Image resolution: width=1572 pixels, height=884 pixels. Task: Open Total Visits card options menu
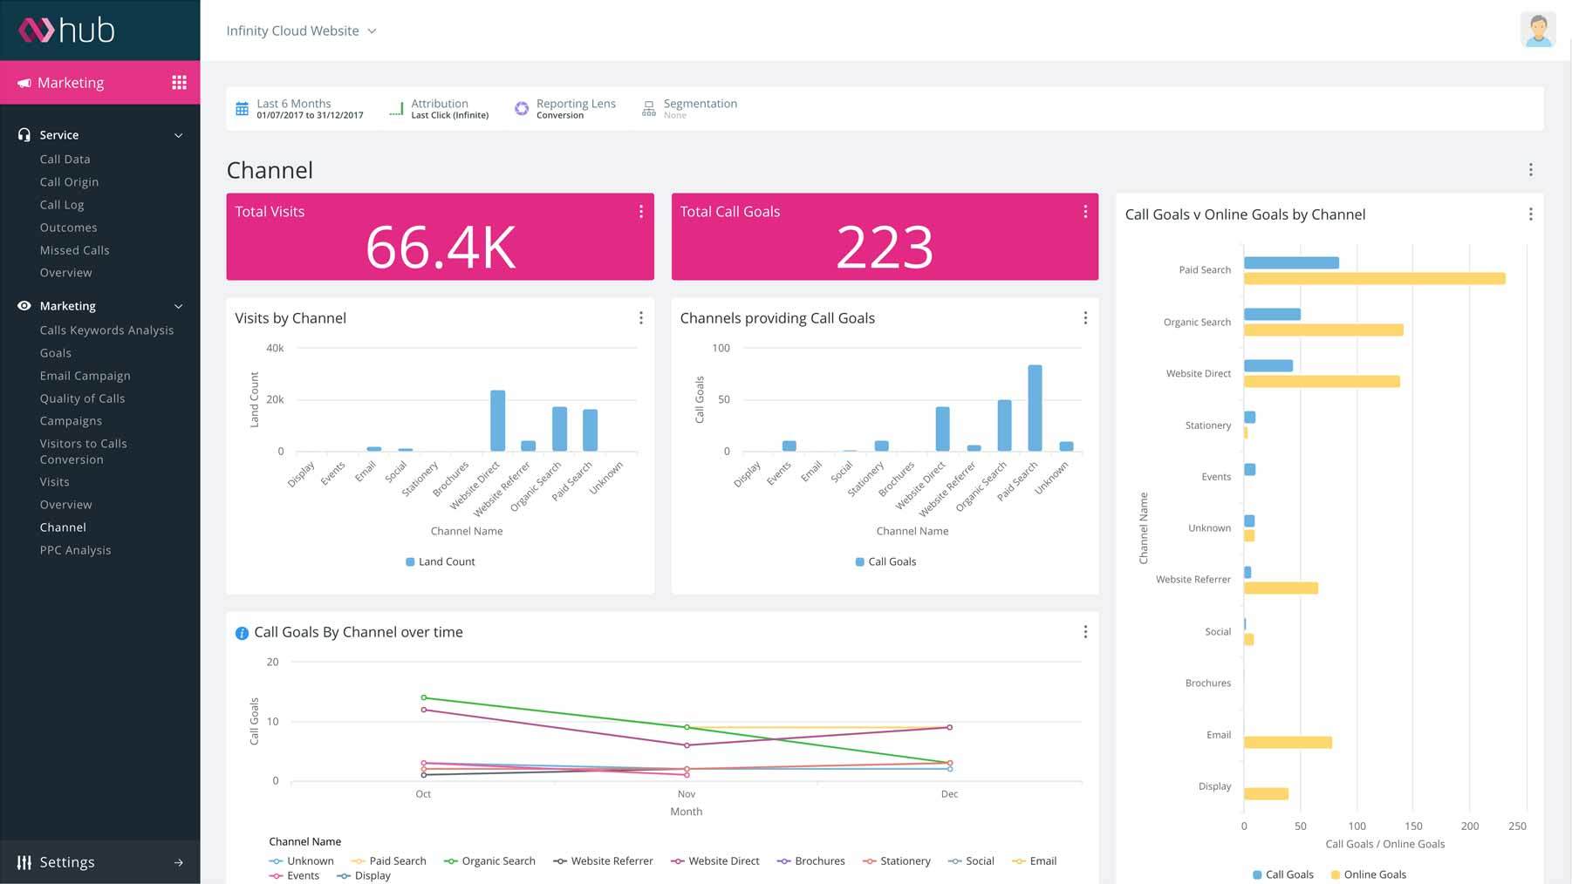point(640,212)
